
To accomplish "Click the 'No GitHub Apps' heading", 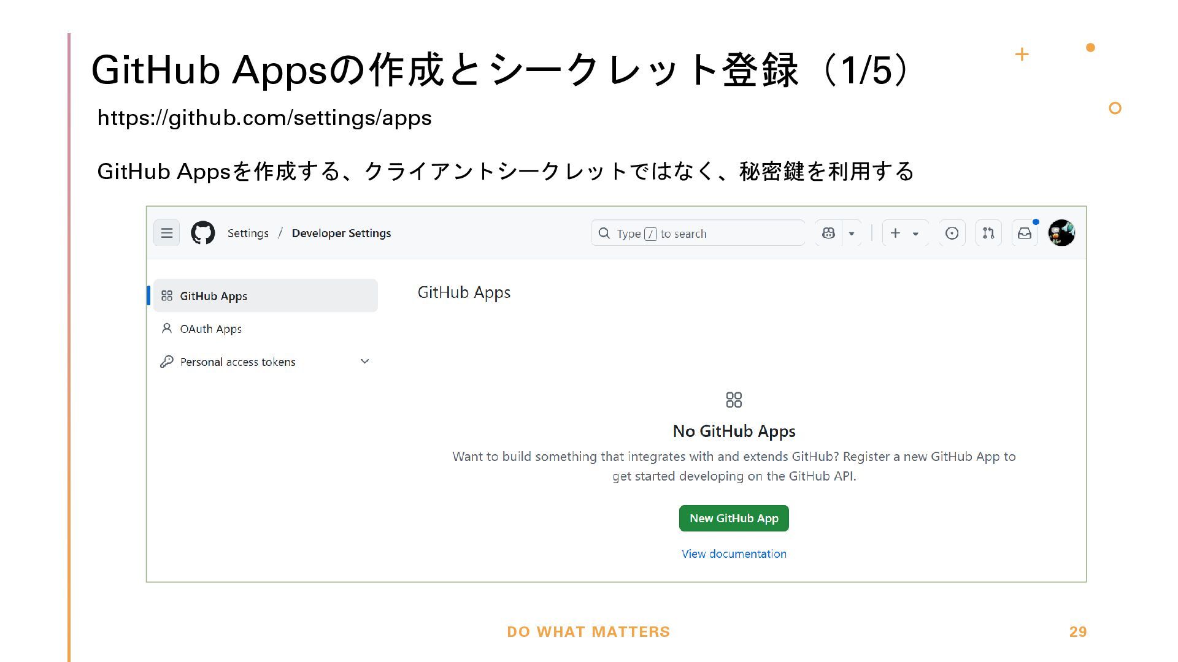I will pos(734,432).
